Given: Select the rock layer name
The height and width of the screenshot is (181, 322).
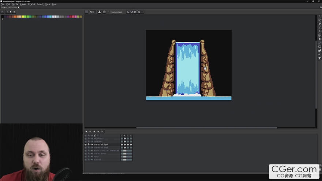Looking at the screenshot, I should tap(96, 157).
